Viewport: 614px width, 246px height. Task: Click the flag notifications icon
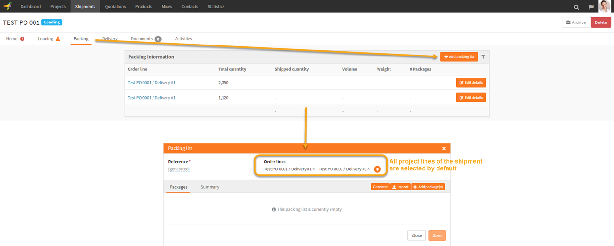pyautogui.click(x=591, y=7)
